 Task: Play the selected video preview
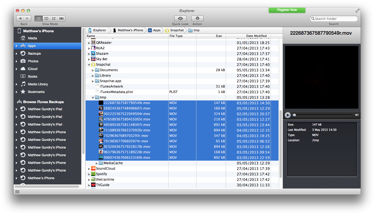[288, 115]
